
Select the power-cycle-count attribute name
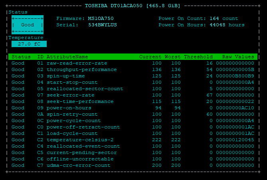(73, 121)
